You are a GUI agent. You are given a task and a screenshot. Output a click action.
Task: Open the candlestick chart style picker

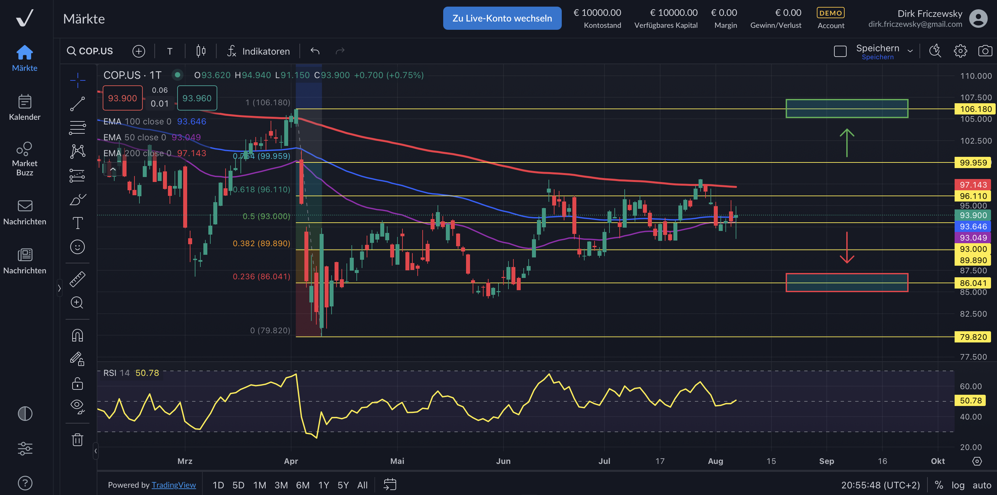(x=200, y=51)
